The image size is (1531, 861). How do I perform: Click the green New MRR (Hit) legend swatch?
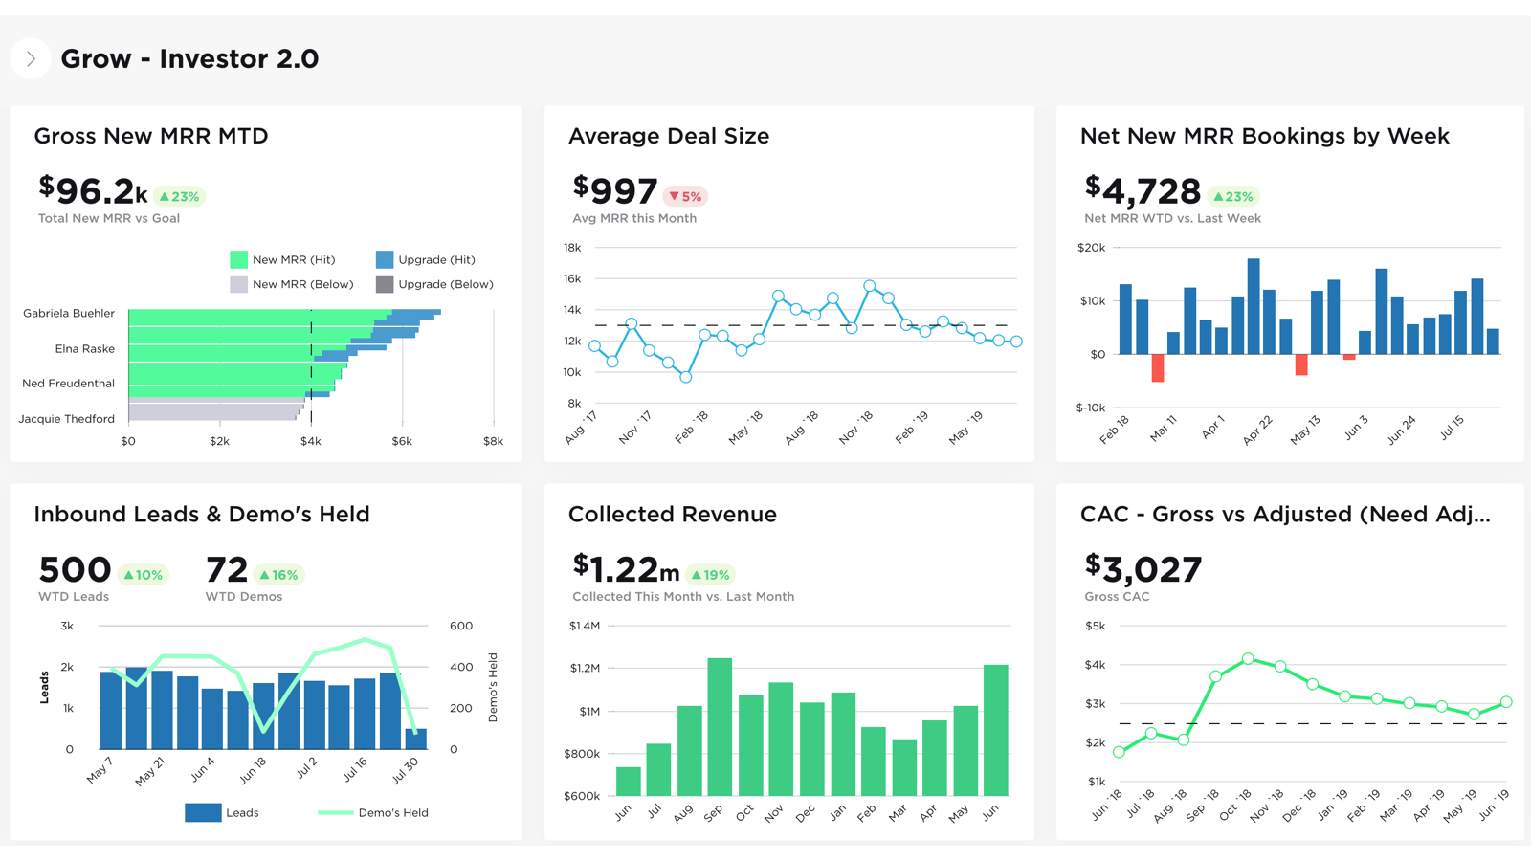[x=239, y=259]
